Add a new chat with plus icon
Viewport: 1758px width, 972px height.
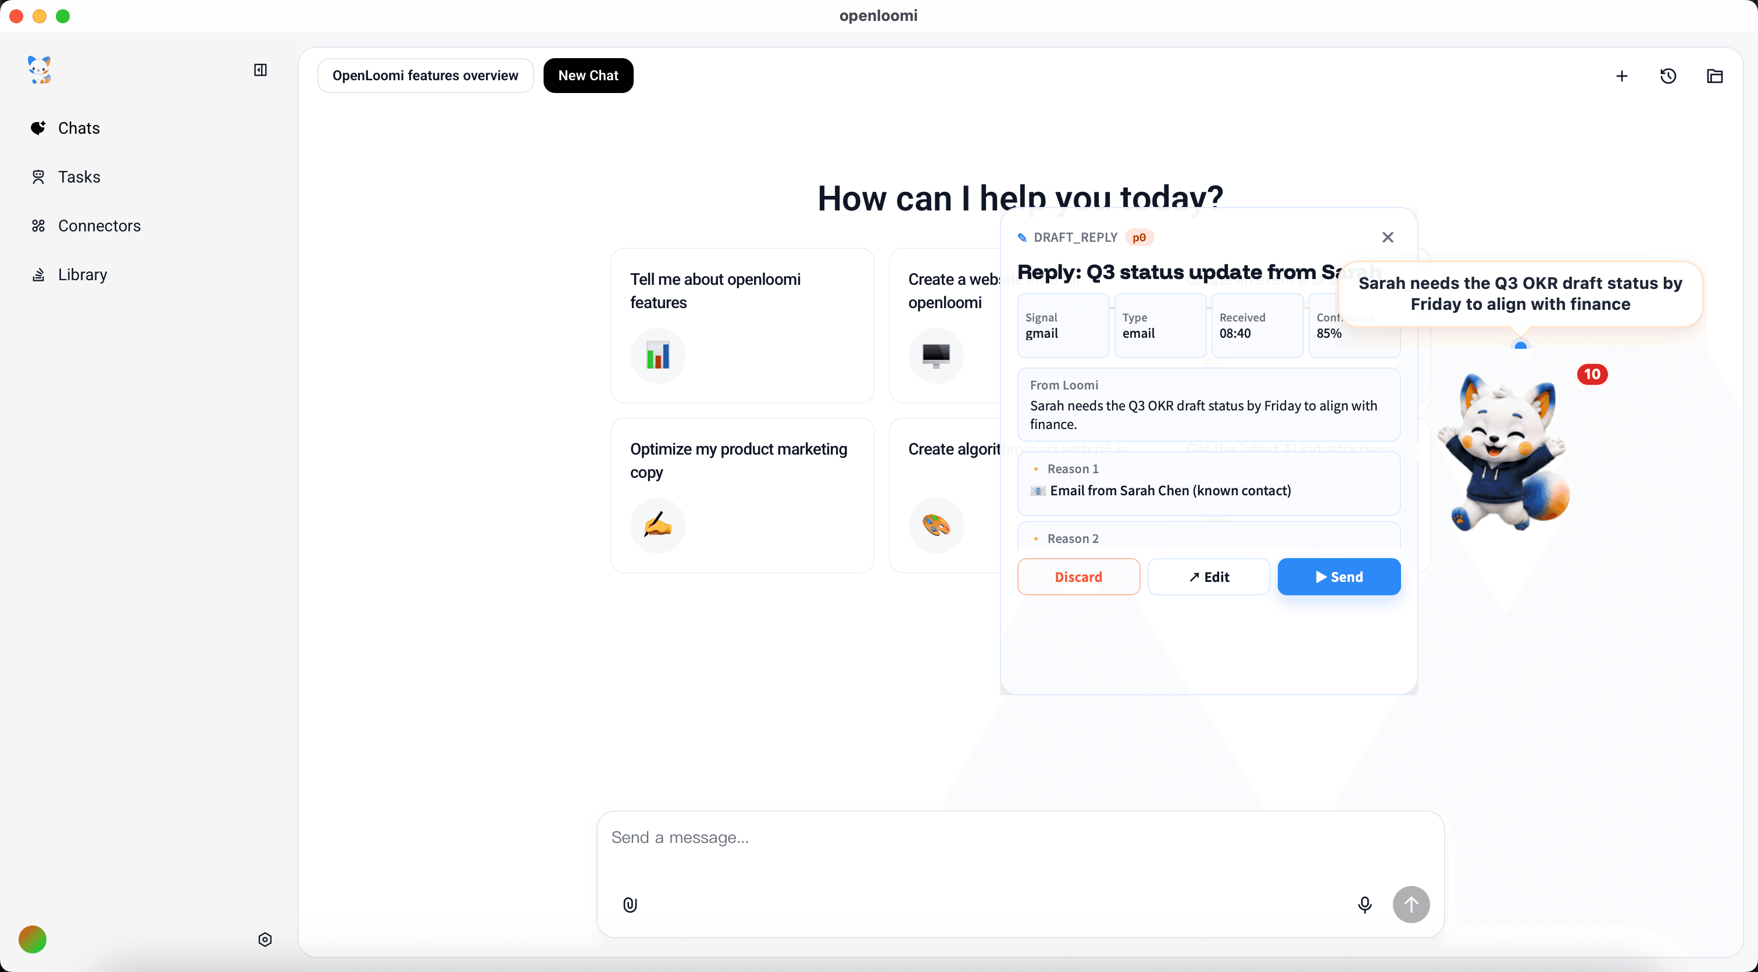point(1621,76)
